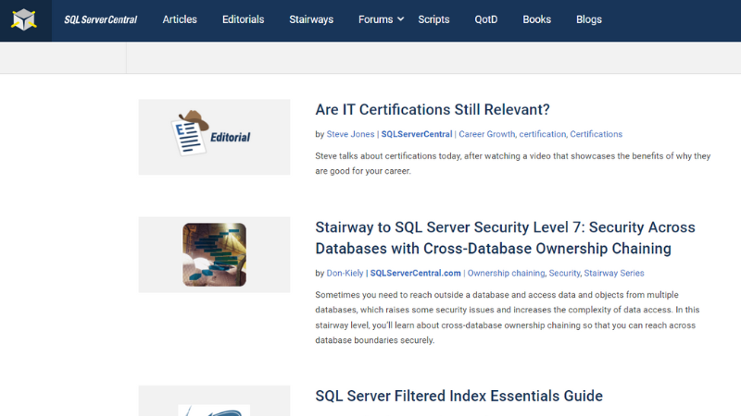Open the Blogs navigation item
This screenshot has height=416, width=741.
tap(589, 19)
